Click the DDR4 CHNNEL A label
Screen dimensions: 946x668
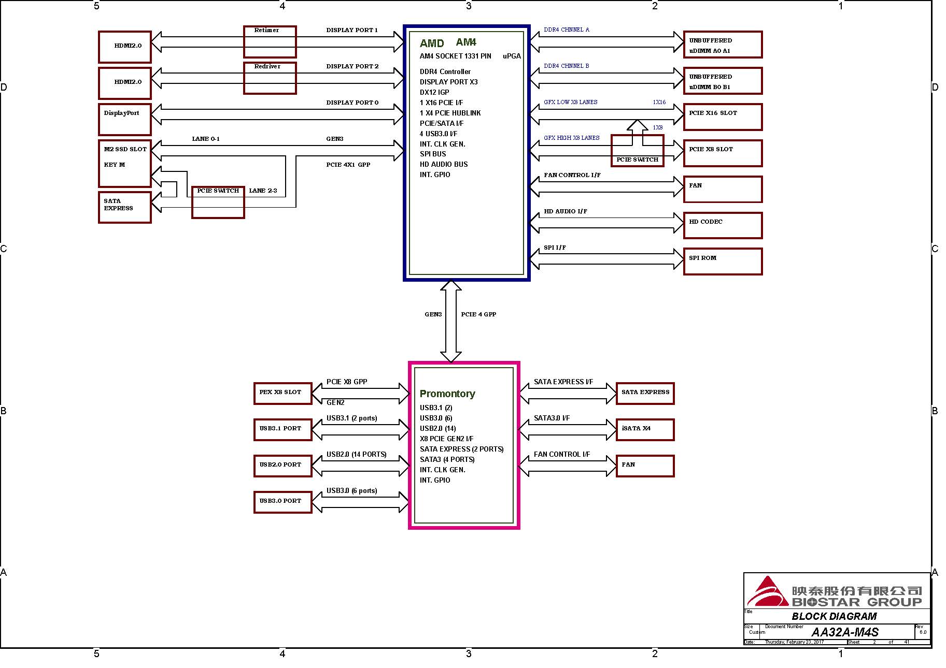(567, 30)
